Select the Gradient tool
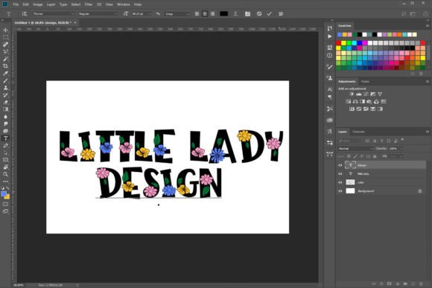432x288 pixels. point(5,109)
